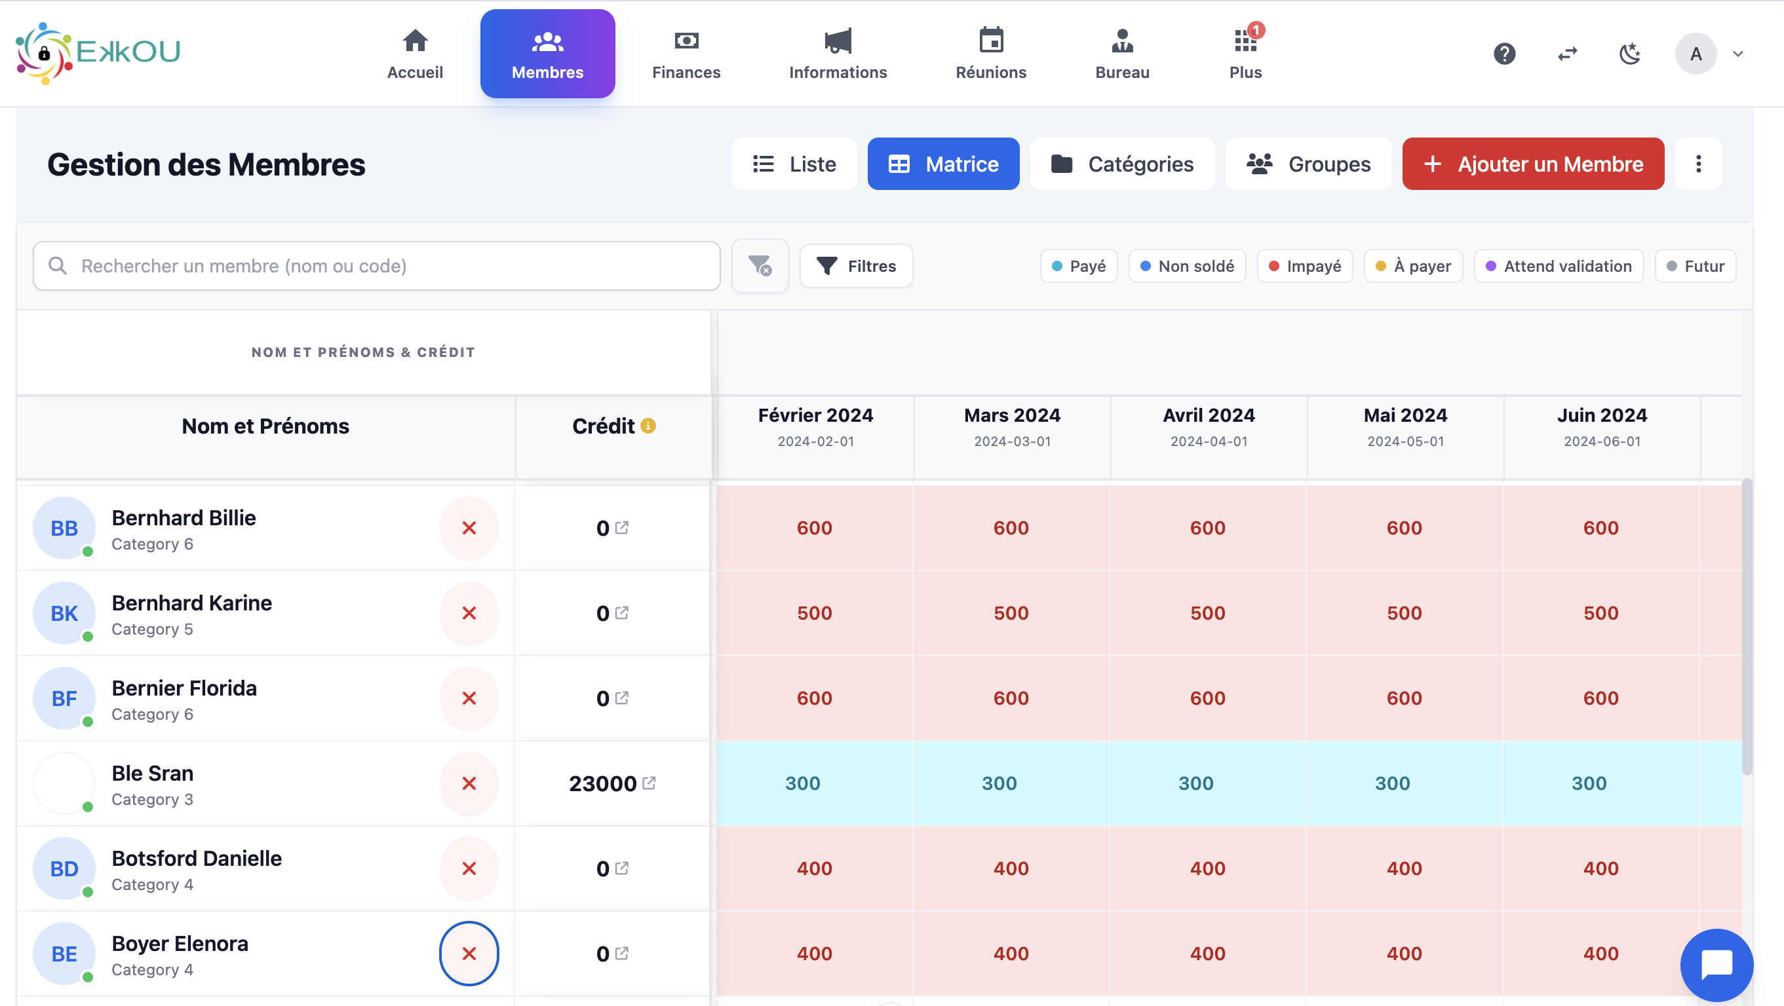Open Ble Sran credit details link icon
Screen dimensions: 1784x1006
pos(649,783)
